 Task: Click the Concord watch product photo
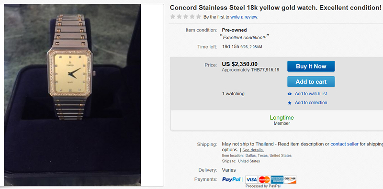[73, 95]
